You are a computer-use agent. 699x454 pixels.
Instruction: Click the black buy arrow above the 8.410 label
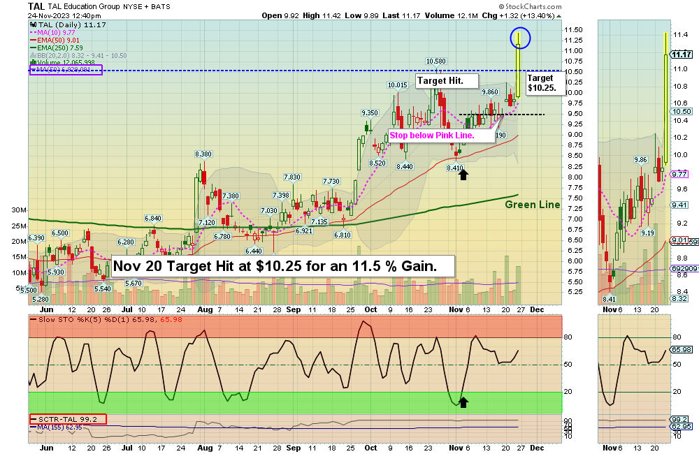click(x=465, y=174)
